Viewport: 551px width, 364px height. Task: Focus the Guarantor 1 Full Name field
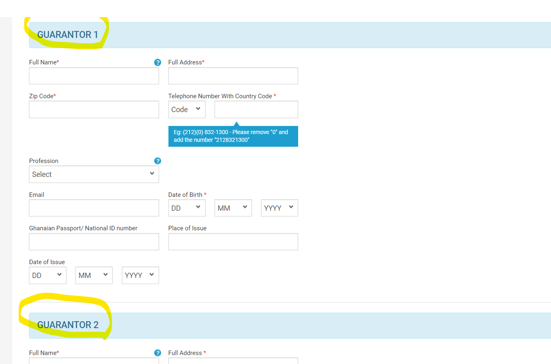(94, 76)
